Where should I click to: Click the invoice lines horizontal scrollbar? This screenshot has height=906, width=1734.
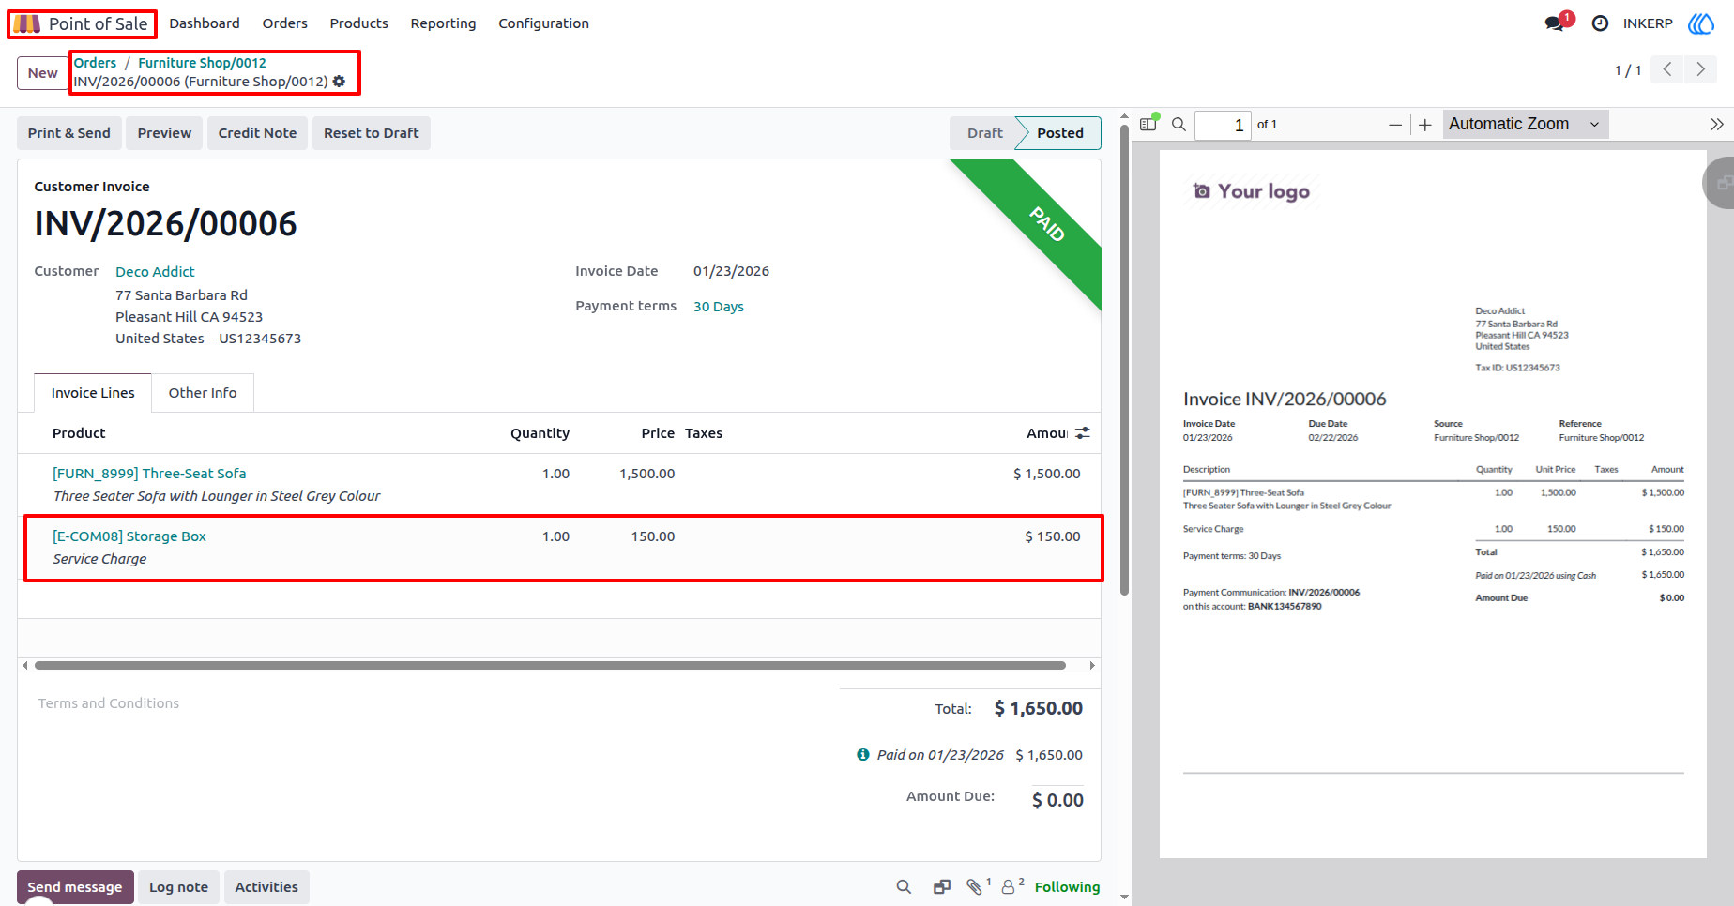(x=550, y=666)
